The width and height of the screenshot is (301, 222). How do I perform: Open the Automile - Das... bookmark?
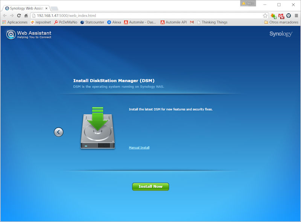[140, 22]
